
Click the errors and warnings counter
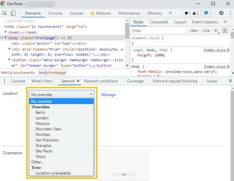pos(192,13)
